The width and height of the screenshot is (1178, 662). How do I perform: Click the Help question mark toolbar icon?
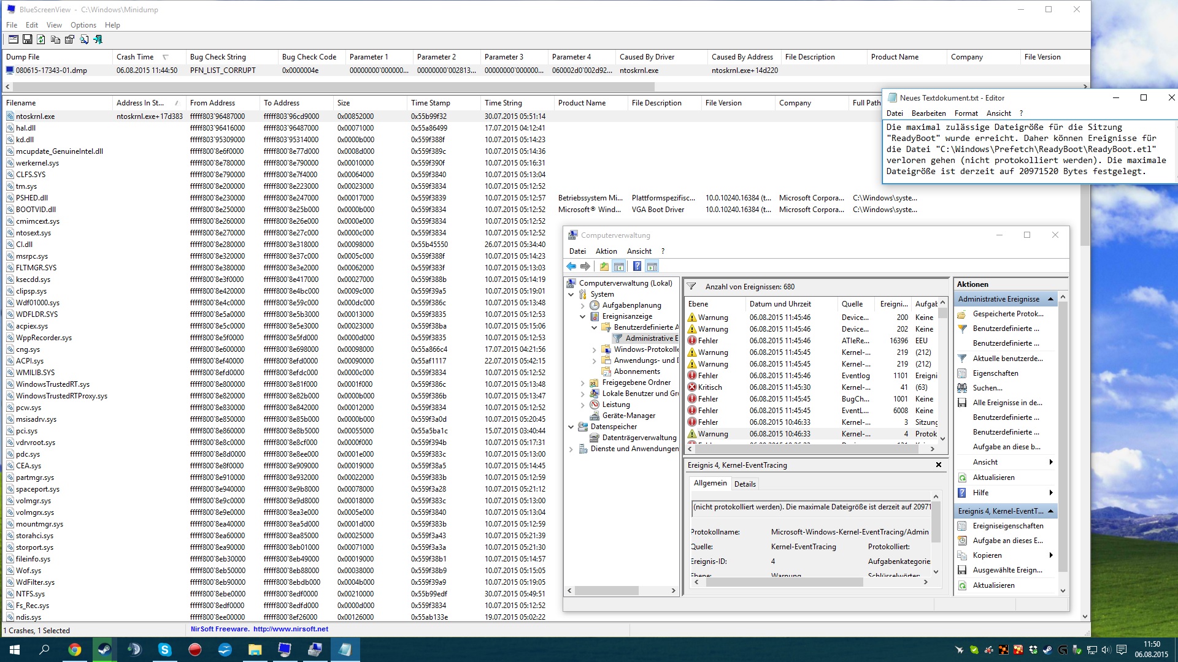click(x=637, y=267)
